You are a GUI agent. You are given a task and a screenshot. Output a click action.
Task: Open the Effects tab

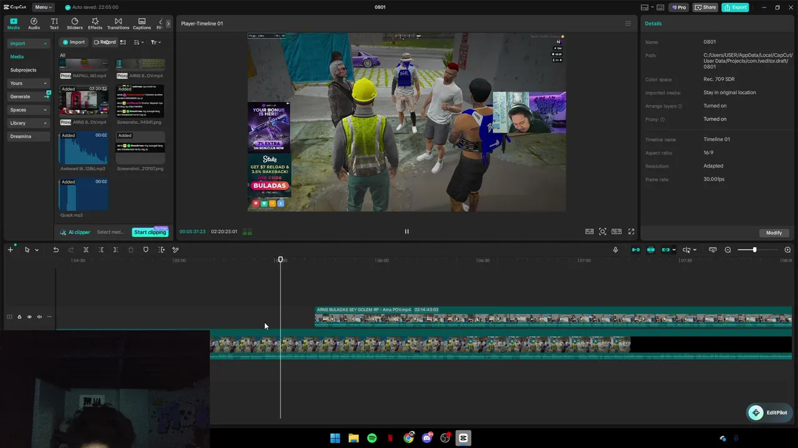(x=95, y=24)
